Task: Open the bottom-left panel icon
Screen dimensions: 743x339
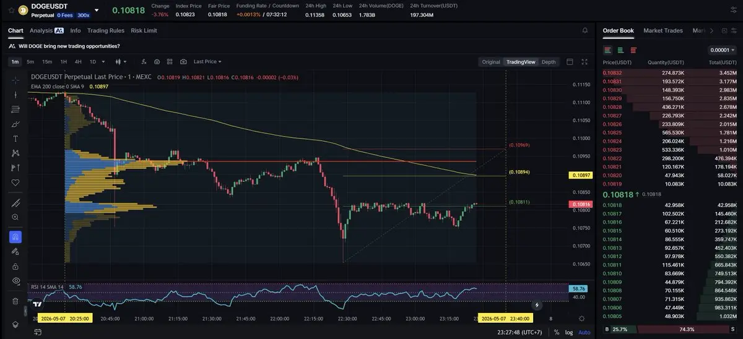Action: coord(38,332)
